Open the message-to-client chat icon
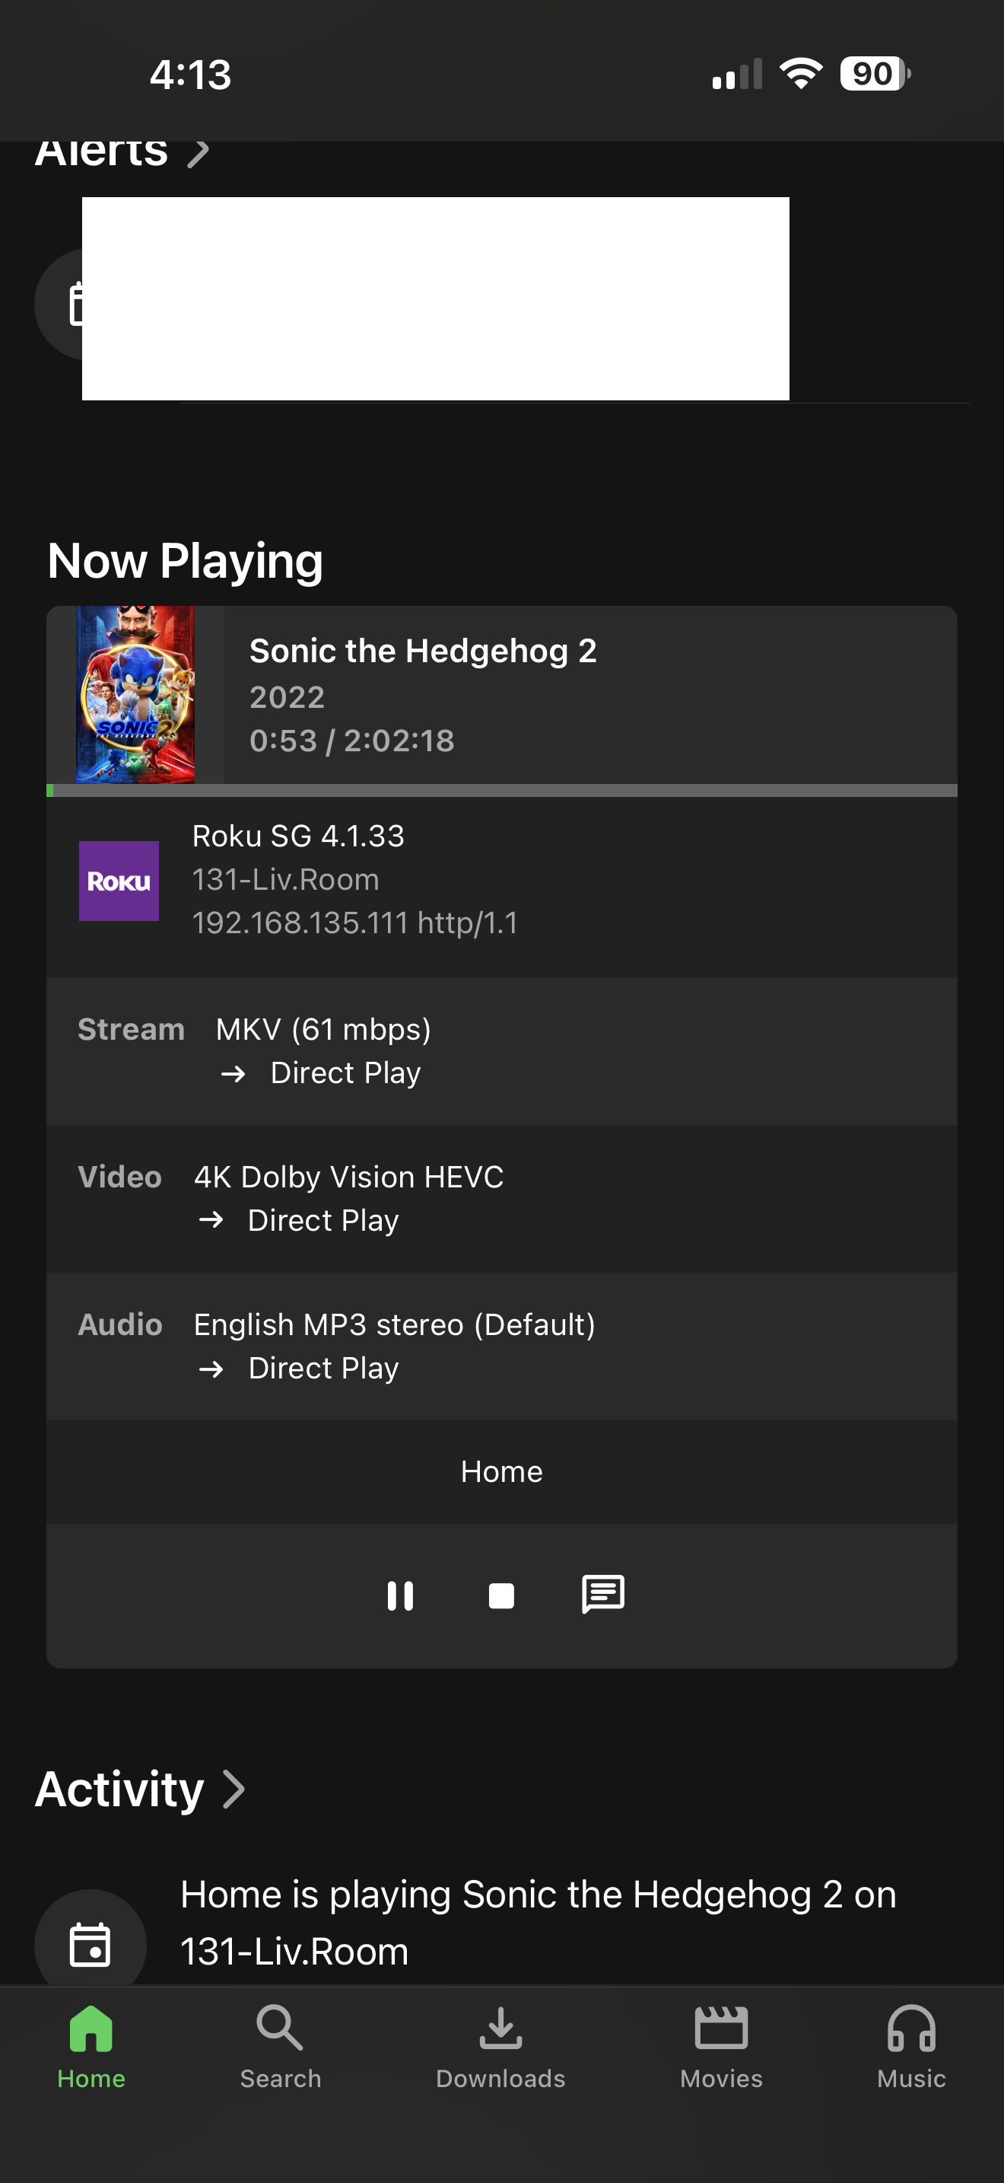This screenshot has width=1004, height=2183. [x=602, y=1594]
